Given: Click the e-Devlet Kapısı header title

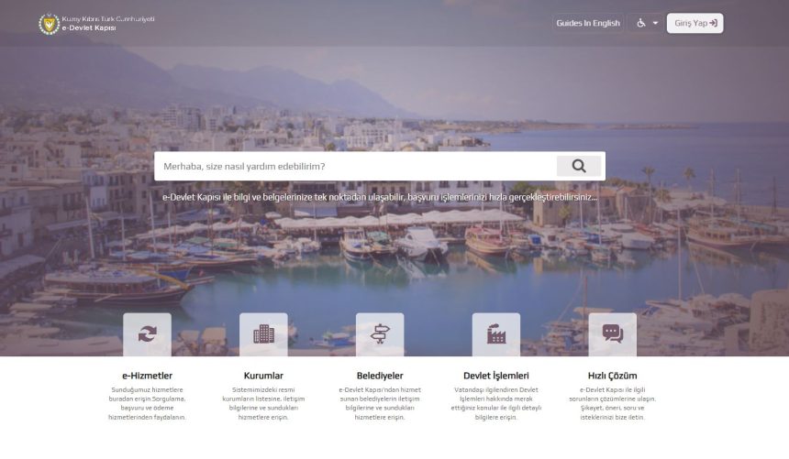Looking at the screenshot, I should pos(89,28).
